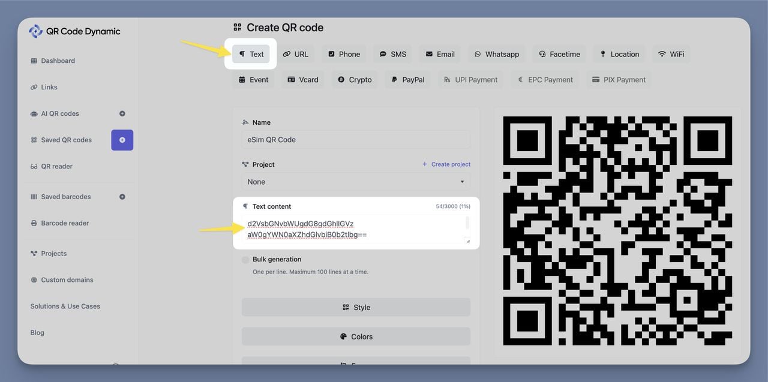Select the Facetime QR type
Image resolution: width=768 pixels, height=382 pixels.
tap(559, 54)
